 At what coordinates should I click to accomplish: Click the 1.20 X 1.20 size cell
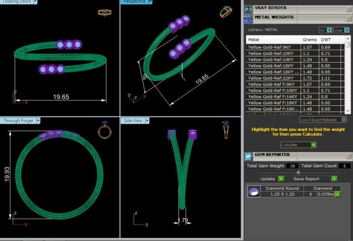tap(282, 194)
